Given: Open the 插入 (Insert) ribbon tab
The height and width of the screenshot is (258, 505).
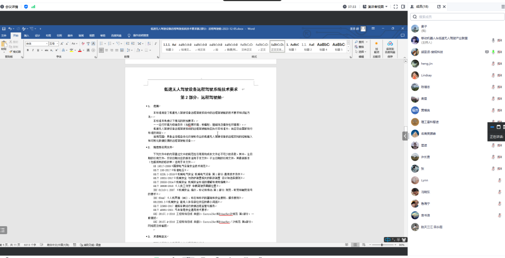Looking at the screenshot, I should click(26, 36).
